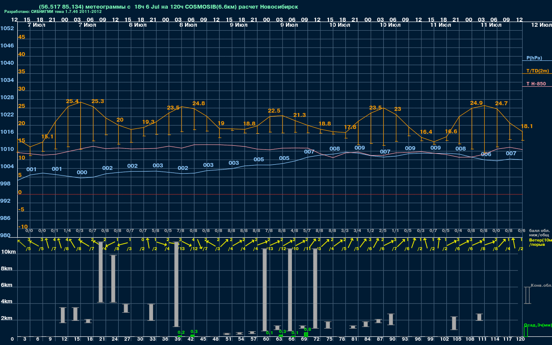Click the 45 temperature axis label
This screenshot has width=552, height=345.
(22, 37)
